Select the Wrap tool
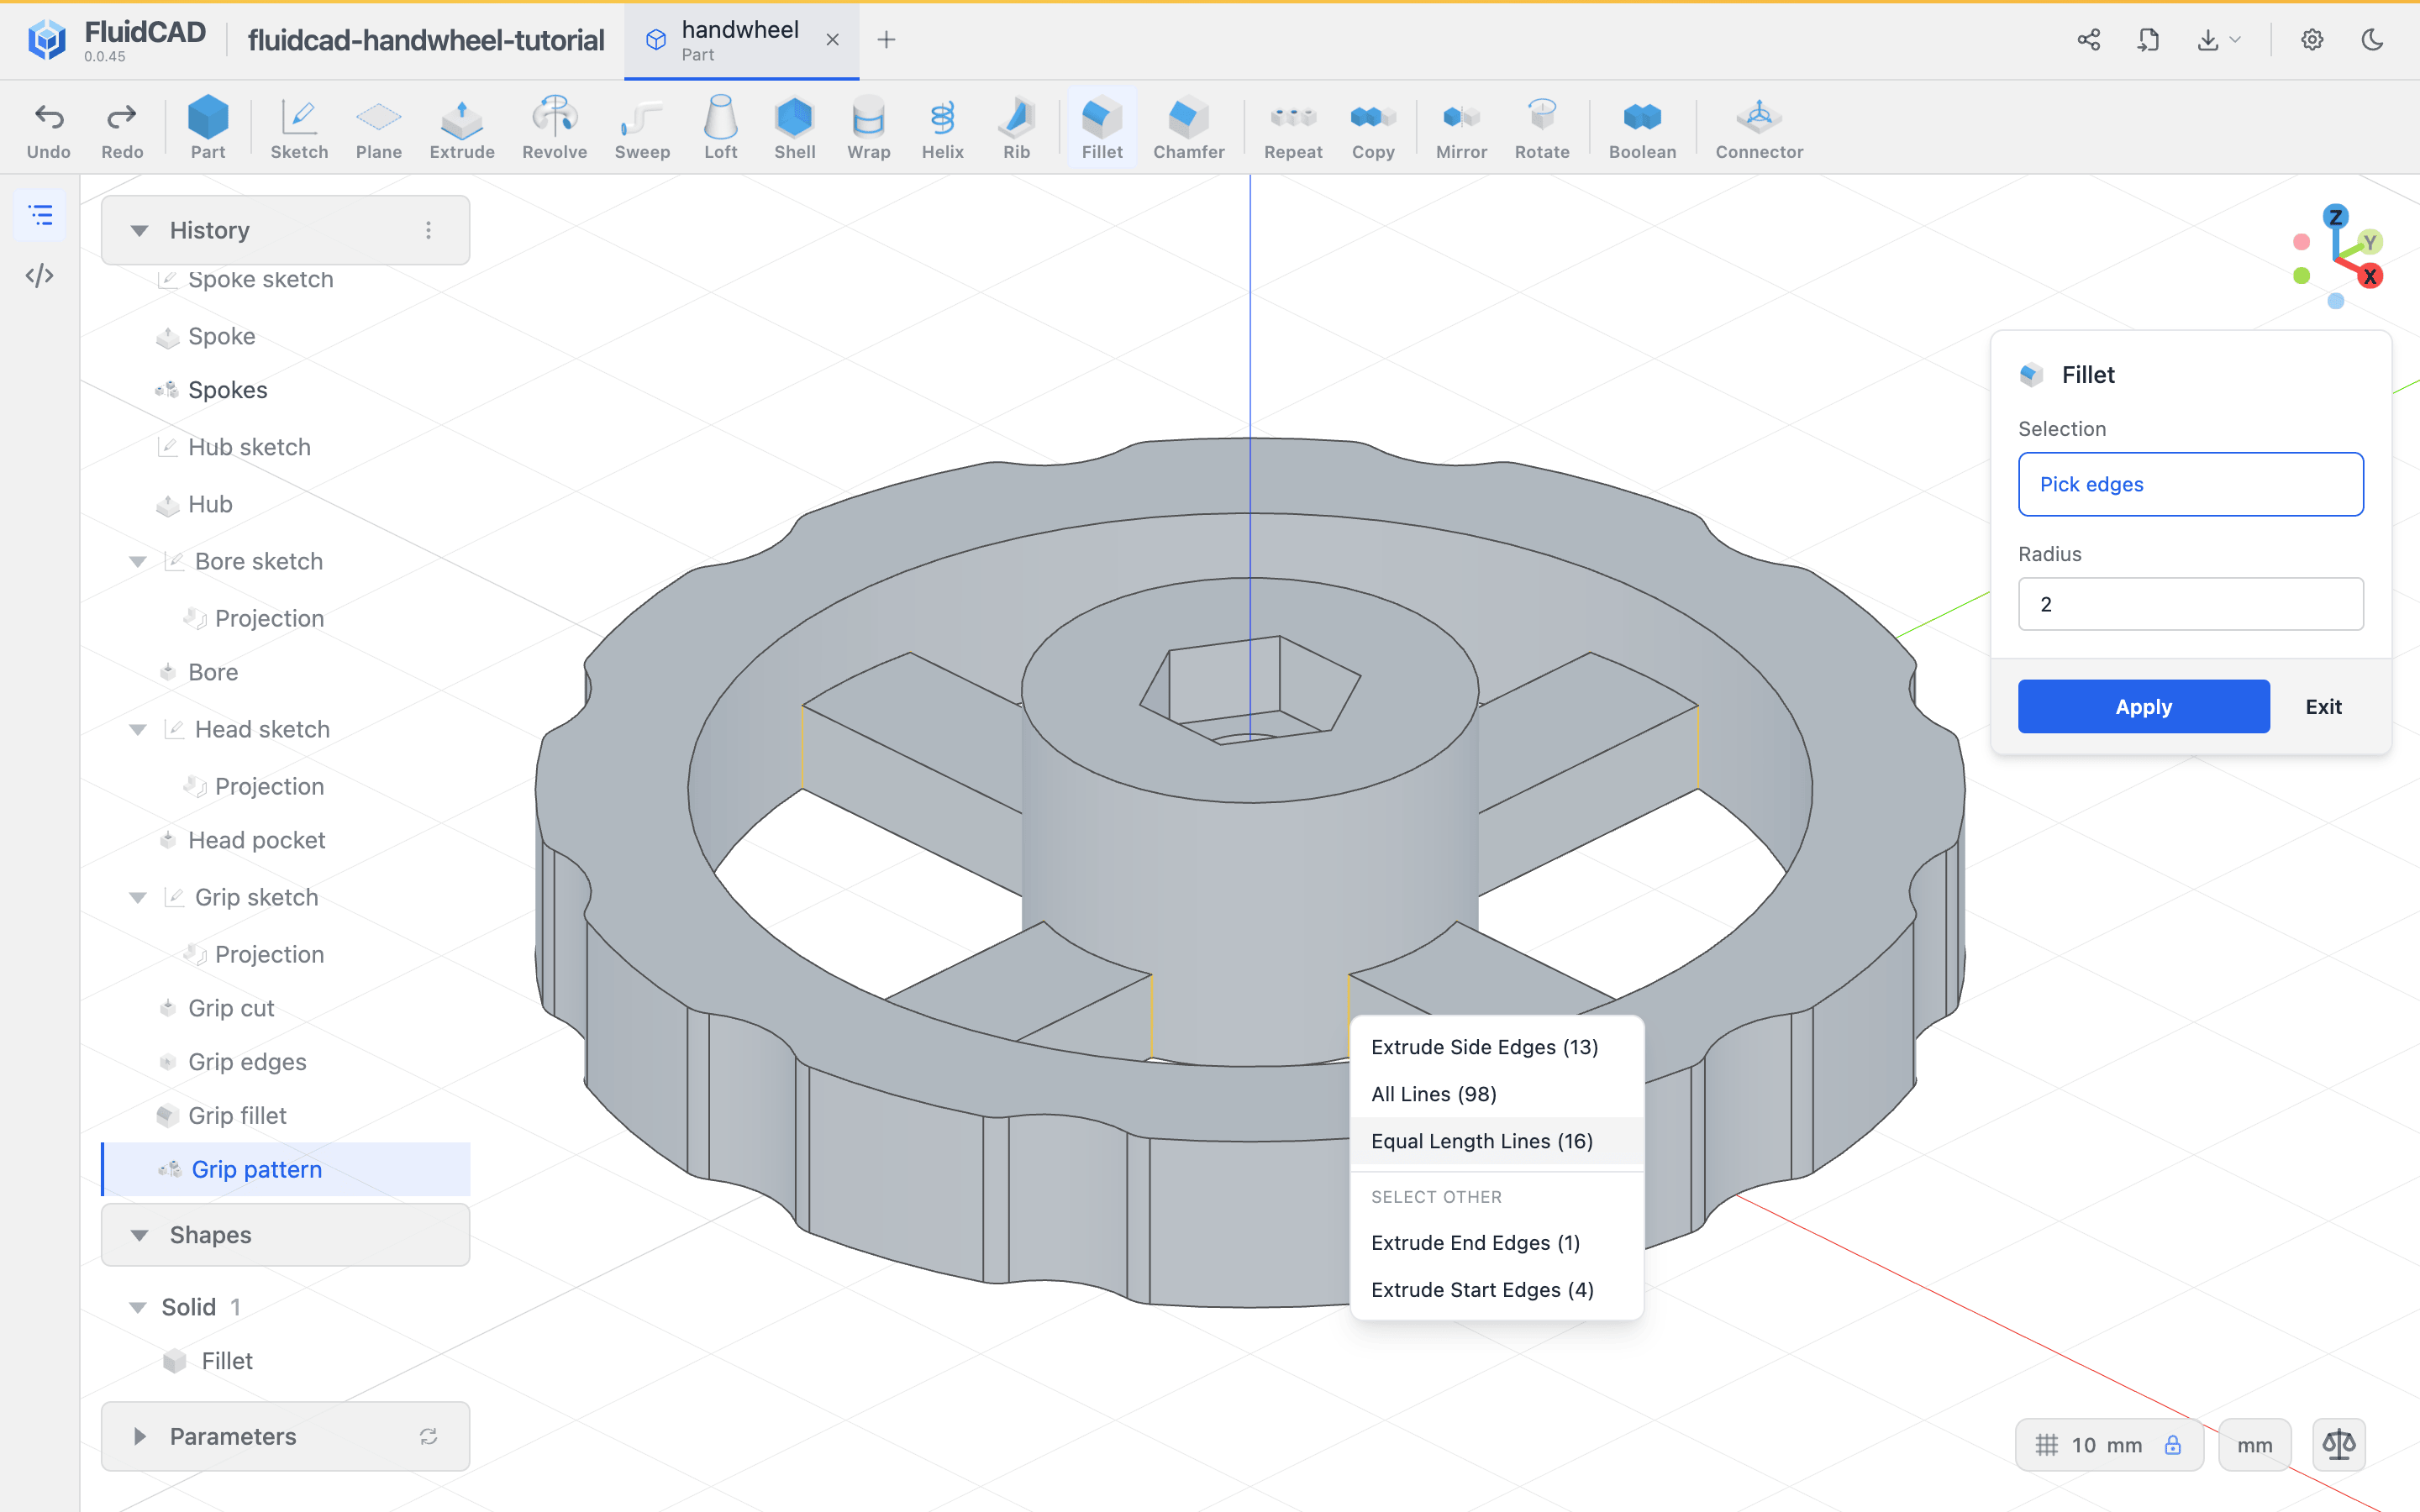The width and height of the screenshot is (2420, 1512). pos(868,128)
